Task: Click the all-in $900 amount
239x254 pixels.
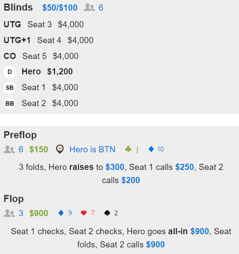Action: coord(199,231)
